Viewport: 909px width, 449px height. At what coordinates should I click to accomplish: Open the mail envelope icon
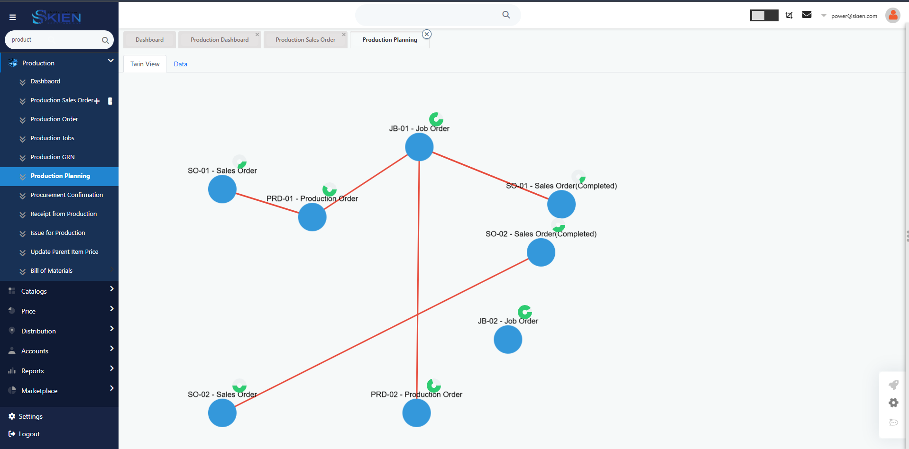(807, 15)
